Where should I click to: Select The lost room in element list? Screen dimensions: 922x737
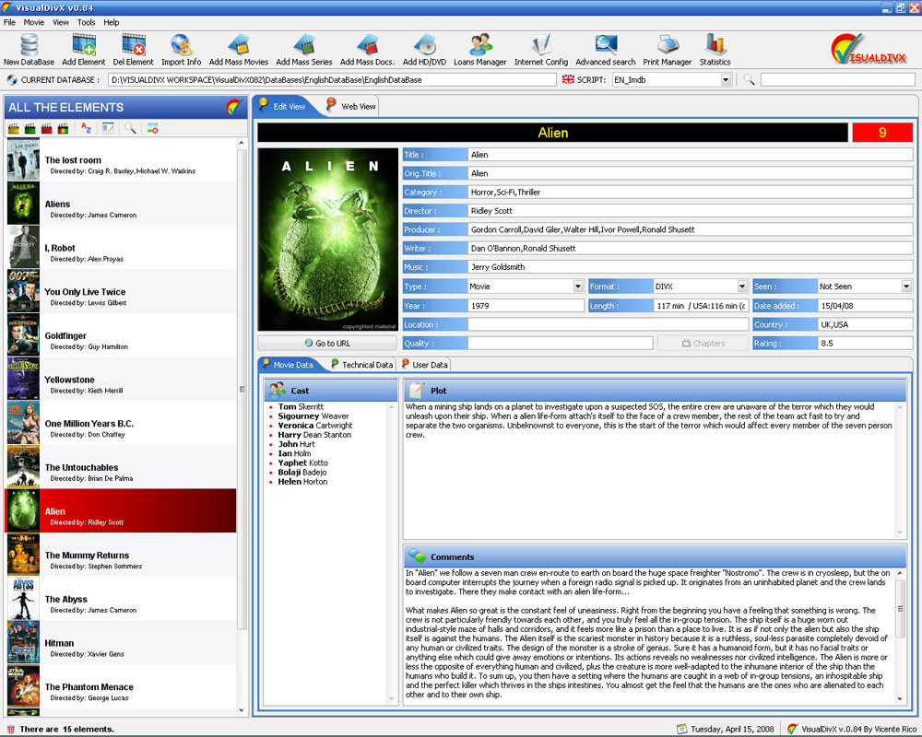tap(121, 160)
